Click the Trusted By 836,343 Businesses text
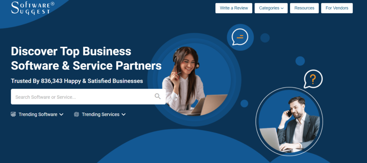The height and width of the screenshot is (163, 367). coord(77,81)
